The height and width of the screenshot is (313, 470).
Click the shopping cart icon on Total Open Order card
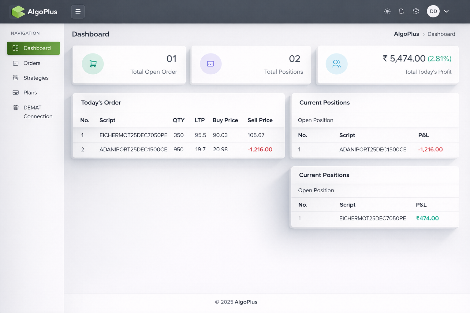tap(93, 64)
